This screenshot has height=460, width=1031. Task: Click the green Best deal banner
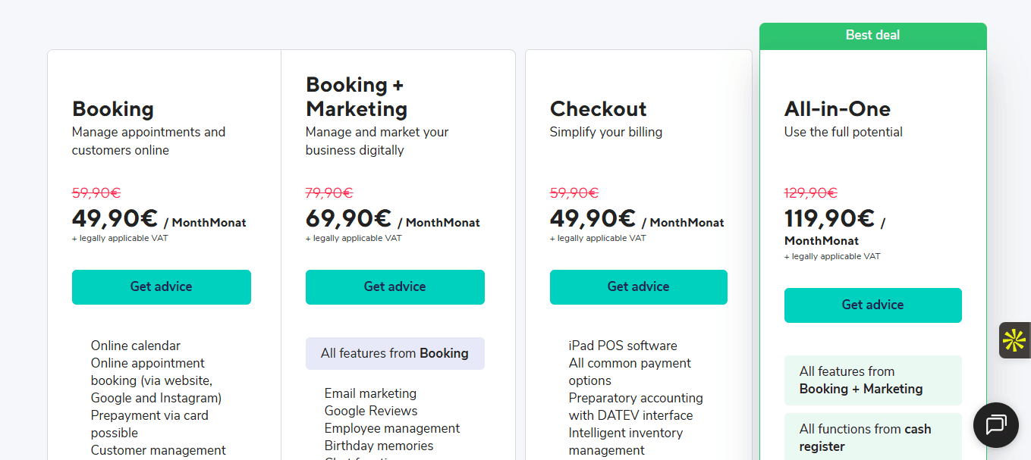coord(872,36)
